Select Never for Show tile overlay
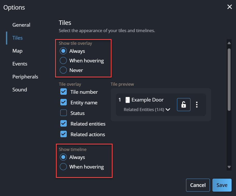This screenshot has width=236, height=196. [x=63, y=70]
